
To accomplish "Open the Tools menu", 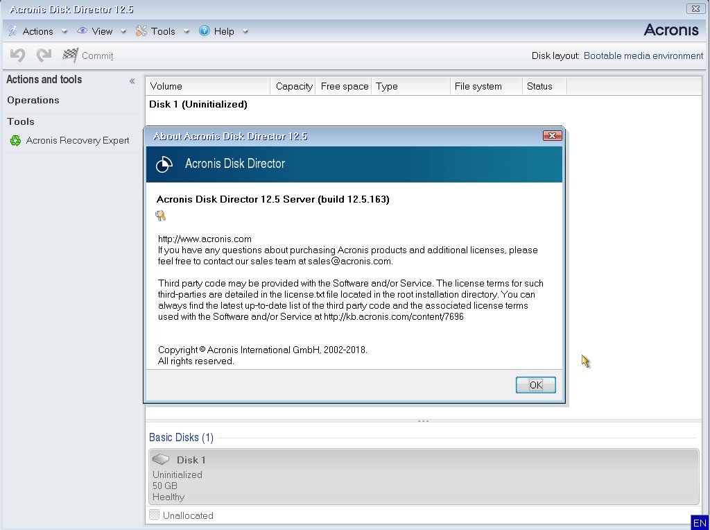I will [163, 31].
